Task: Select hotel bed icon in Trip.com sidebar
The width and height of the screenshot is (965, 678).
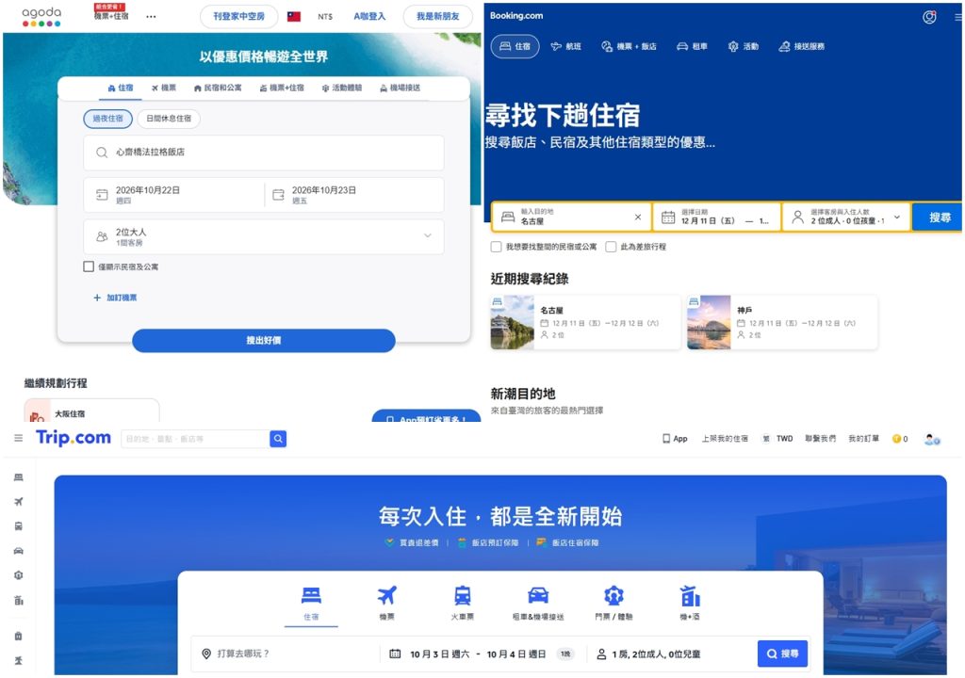Action: tap(19, 477)
